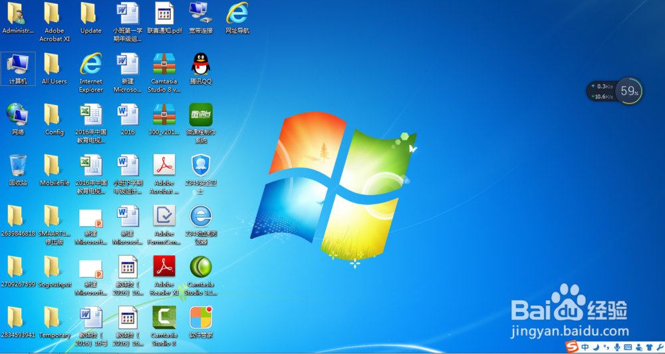Start voice input with microphone icon
The image size is (665, 354).
[x=618, y=347]
